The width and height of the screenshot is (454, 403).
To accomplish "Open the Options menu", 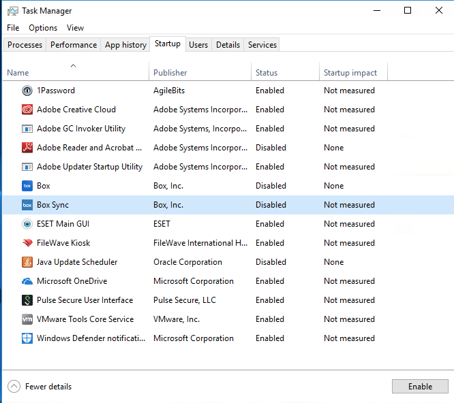I will 43,28.
